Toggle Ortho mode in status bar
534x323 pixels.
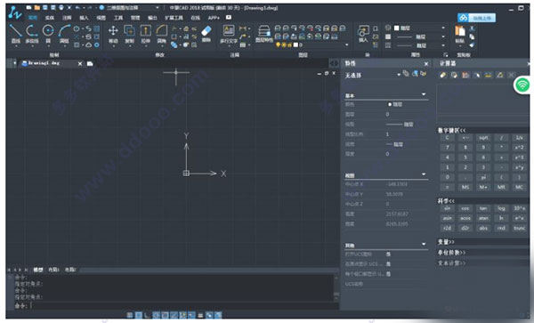(147, 315)
